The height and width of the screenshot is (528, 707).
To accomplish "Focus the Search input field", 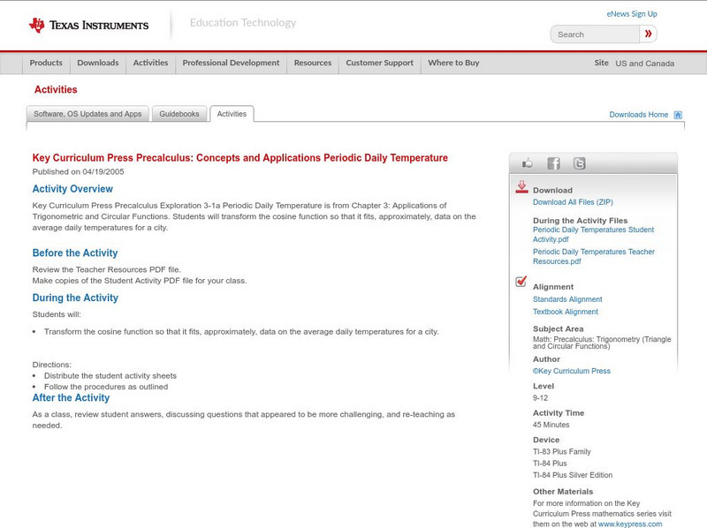I will point(596,34).
